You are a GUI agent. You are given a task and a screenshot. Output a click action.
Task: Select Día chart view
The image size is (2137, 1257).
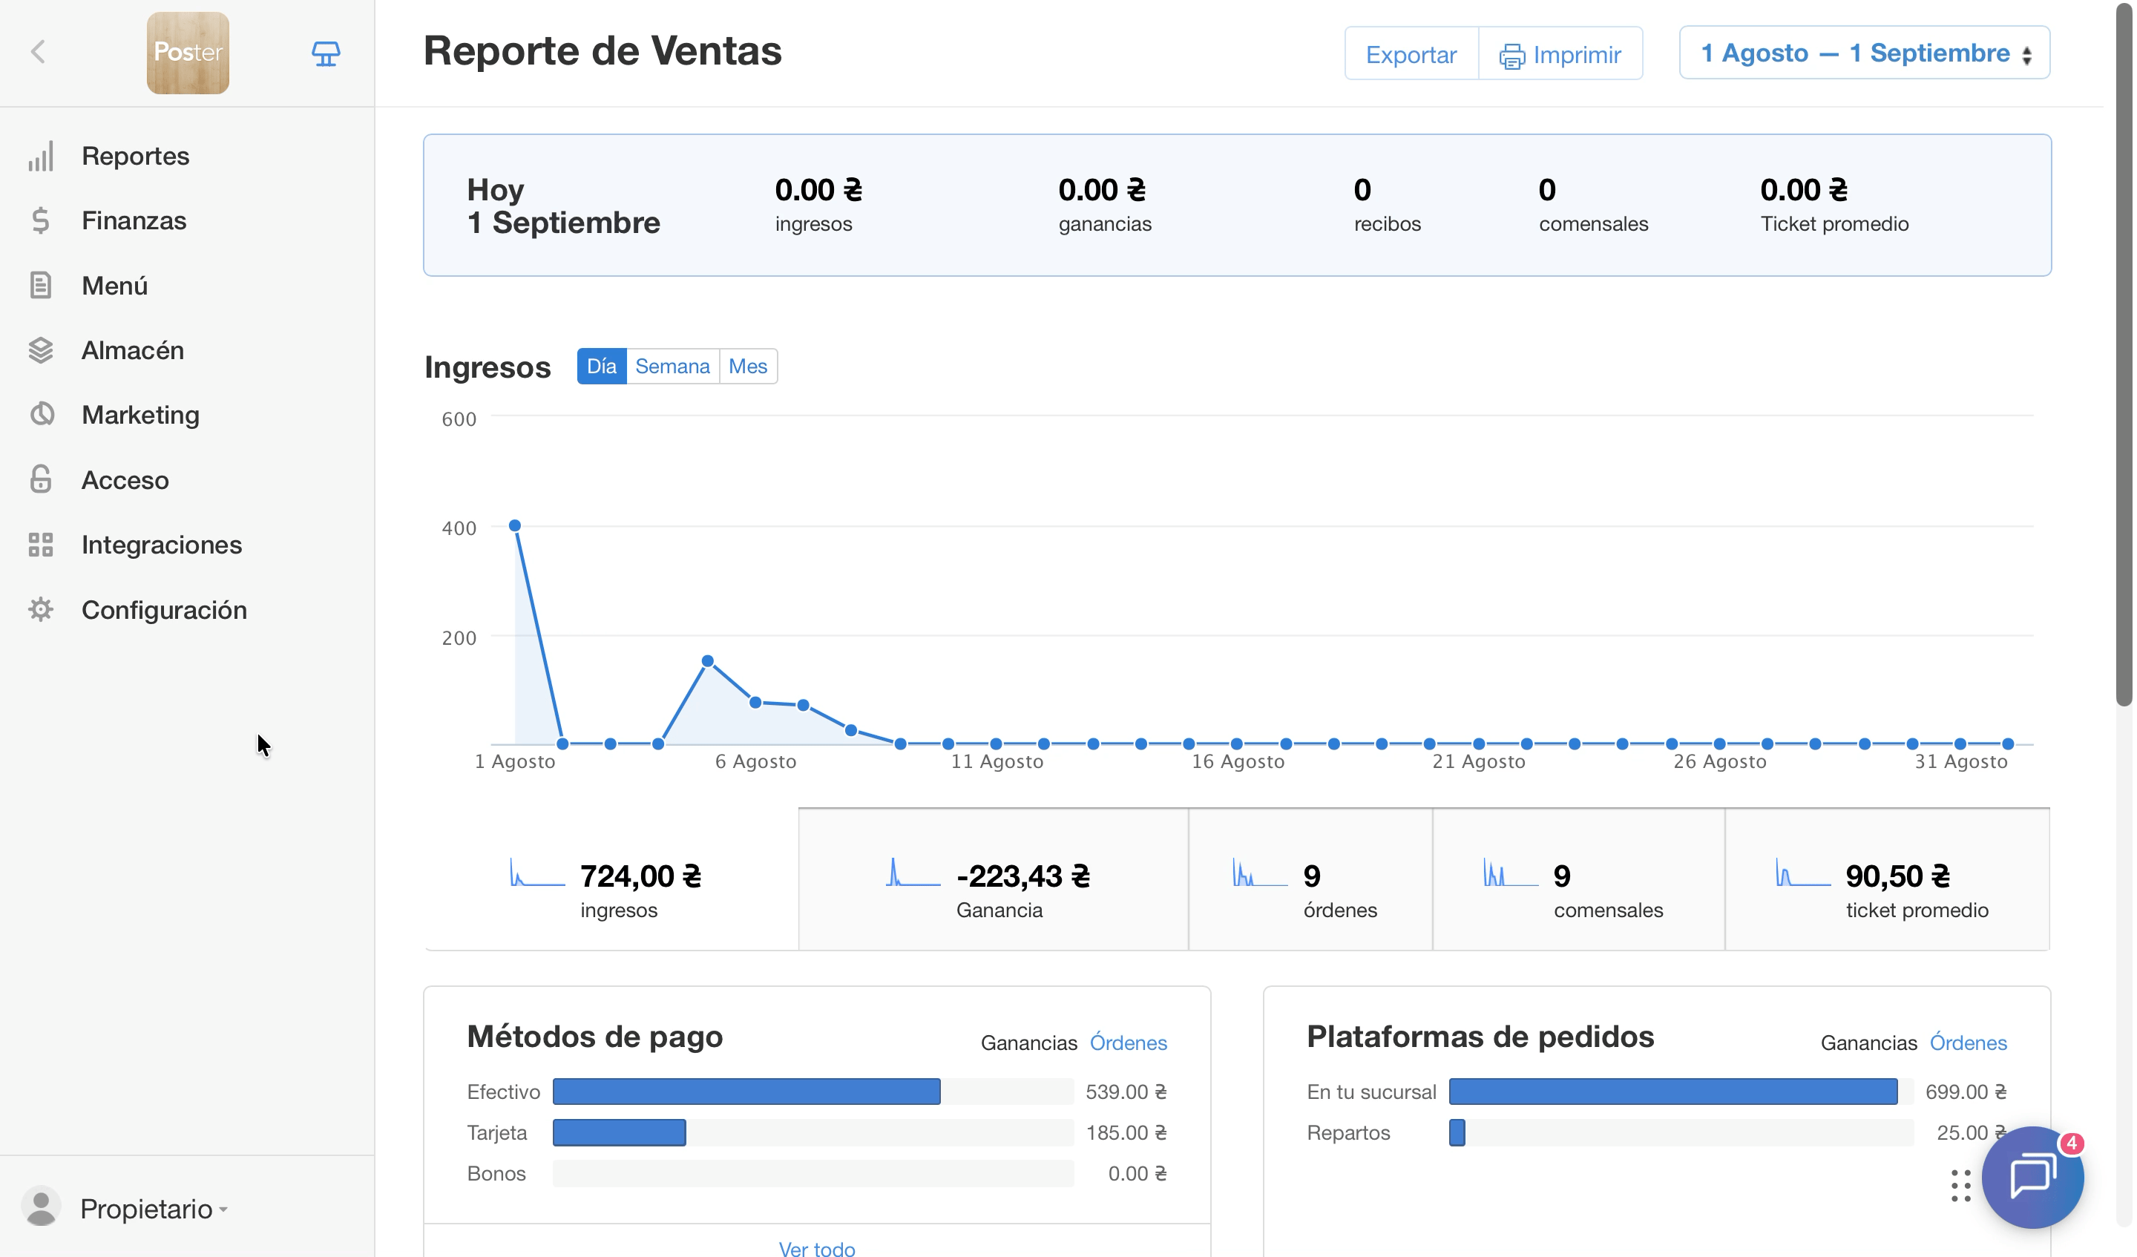(x=601, y=366)
